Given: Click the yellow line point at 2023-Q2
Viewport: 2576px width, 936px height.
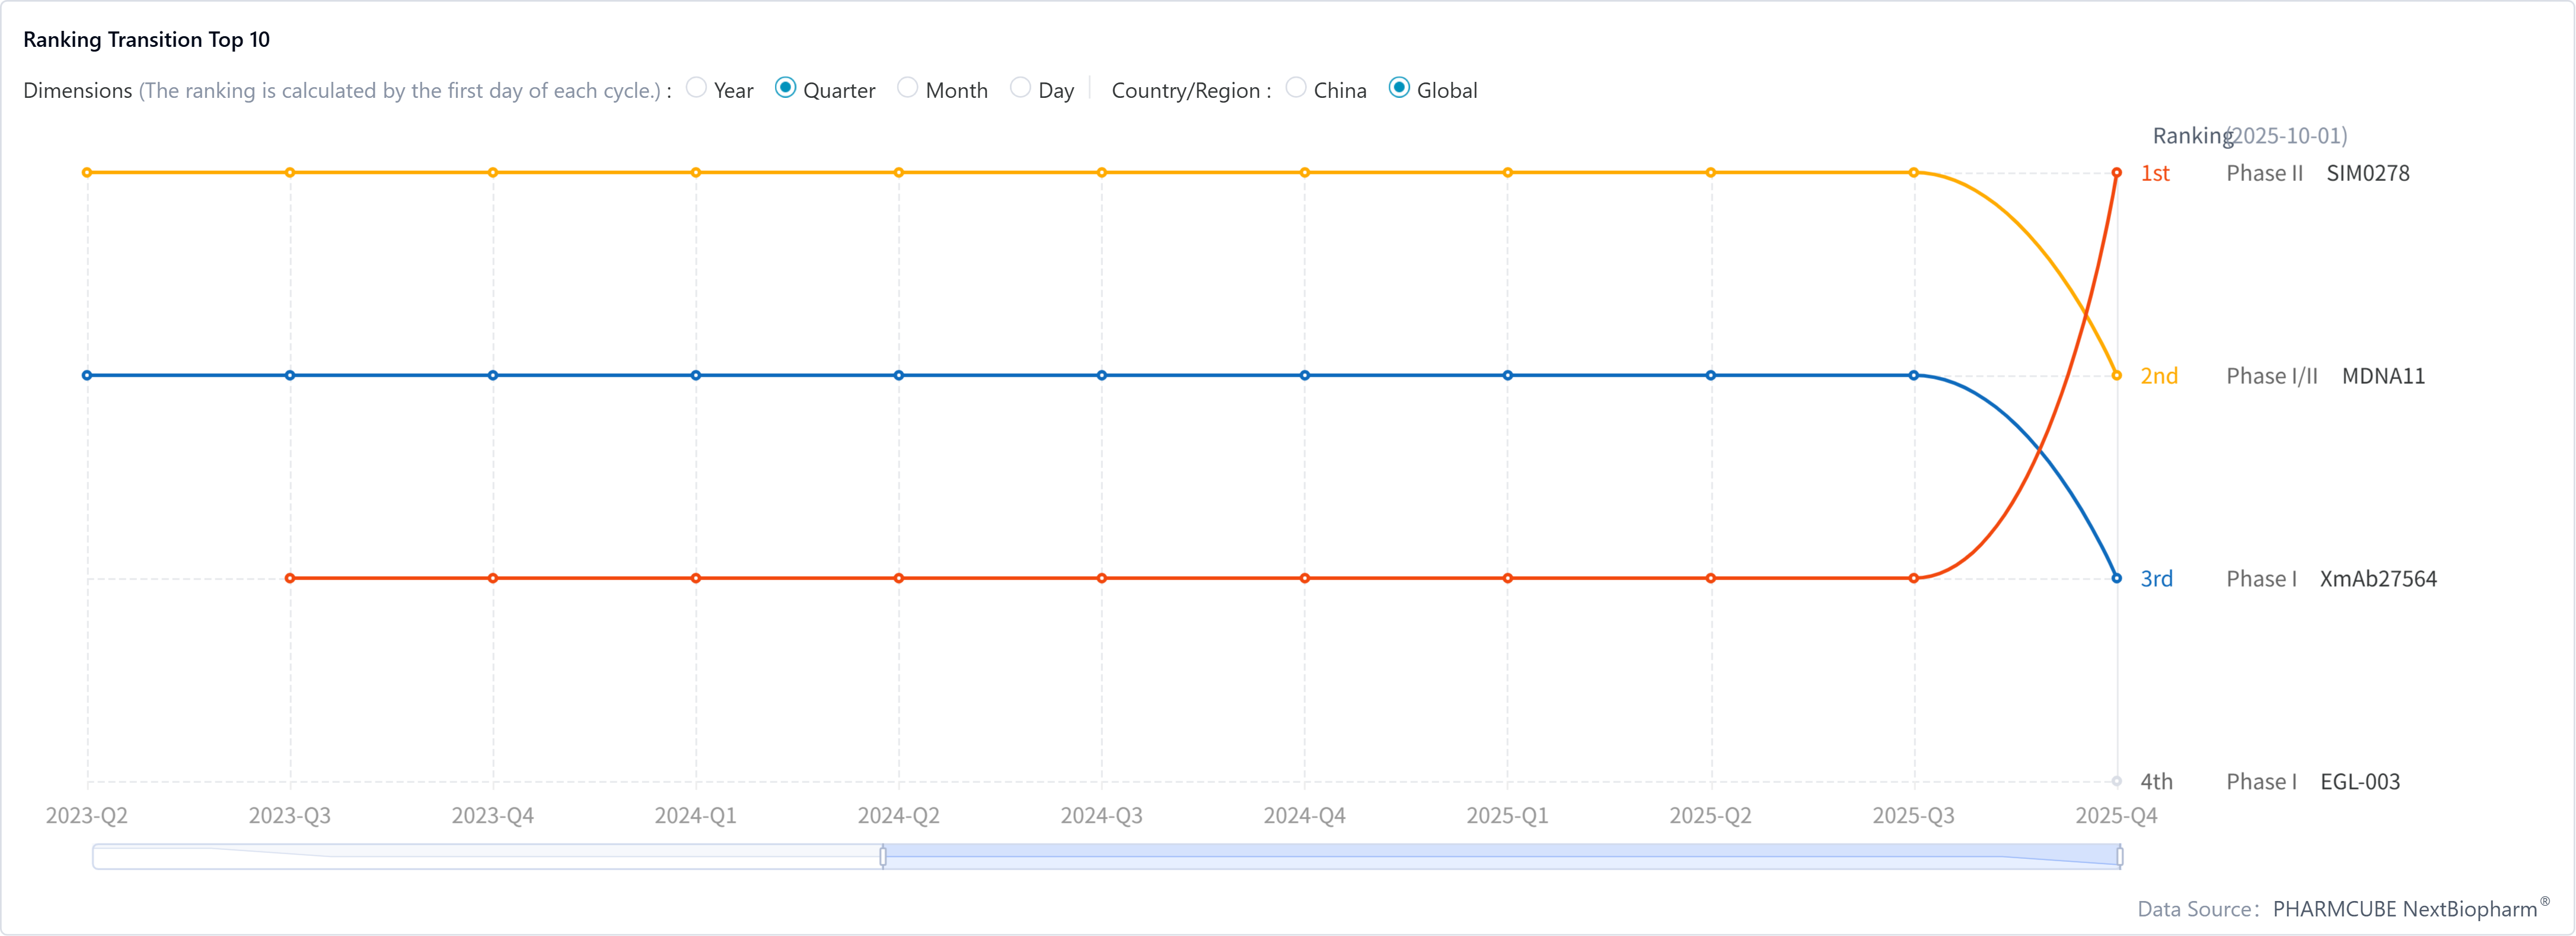Looking at the screenshot, I should [x=87, y=173].
